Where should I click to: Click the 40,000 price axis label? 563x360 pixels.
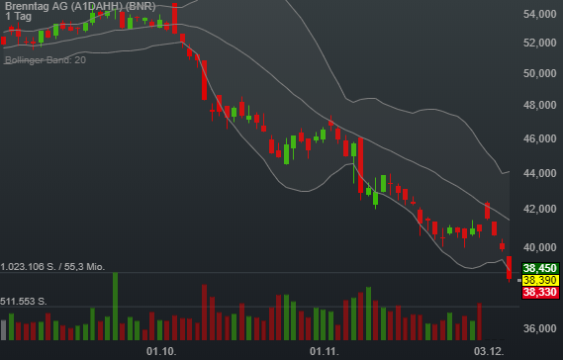539,247
